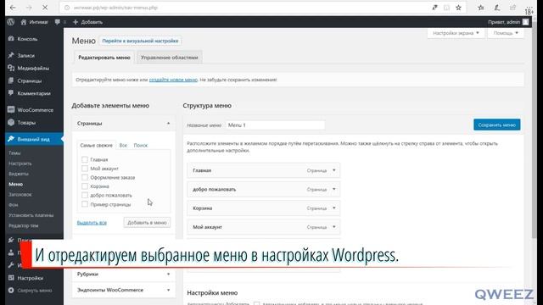543x305 pixels.
Task: Open site home icon in admin bar
Action: 24,22
